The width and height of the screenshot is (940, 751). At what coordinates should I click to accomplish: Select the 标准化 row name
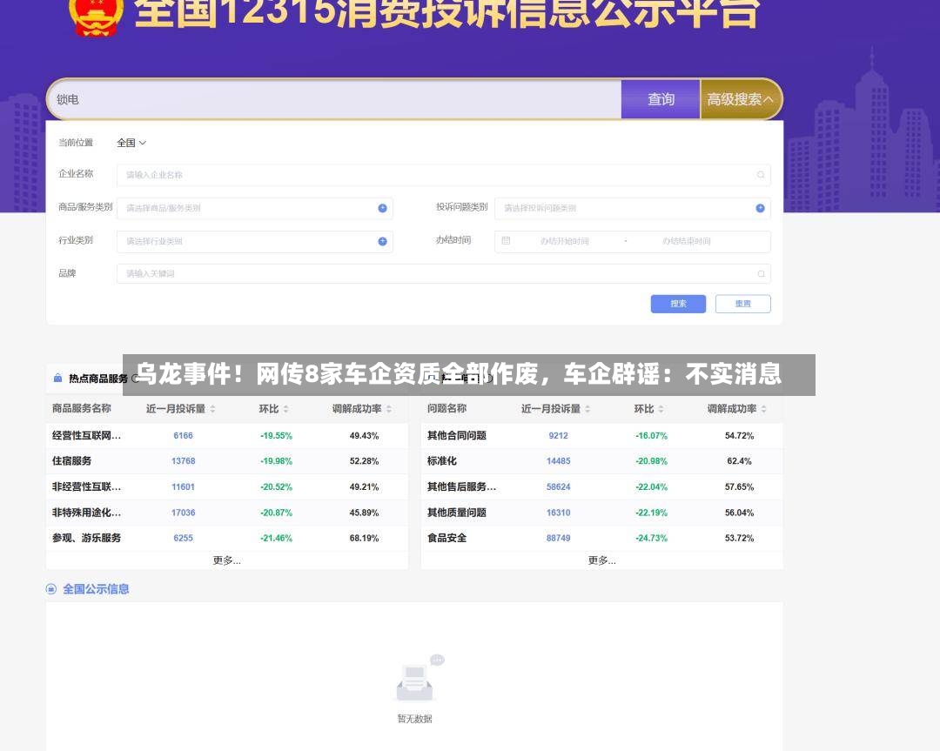[x=442, y=461]
